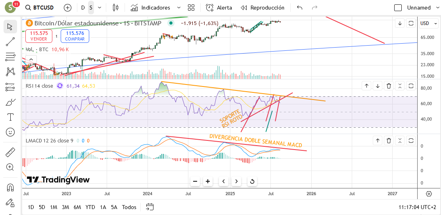Open the BTCUSD symbol search

tap(39, 8)
